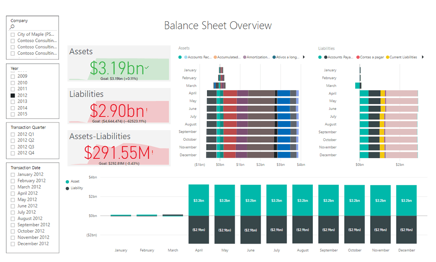
Task: Tick the September 2012 date checkbox
Action: click(x=13, y=225)
